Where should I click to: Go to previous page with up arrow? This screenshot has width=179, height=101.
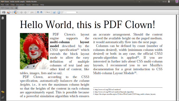pos(21,12)
